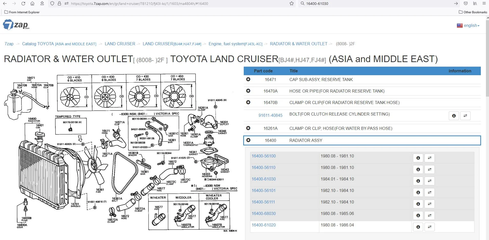The height and width of the screenshot is (240, 489).
Task: Show info for 16400-61030
Action: pyautogui.click(x=418, y=181)
